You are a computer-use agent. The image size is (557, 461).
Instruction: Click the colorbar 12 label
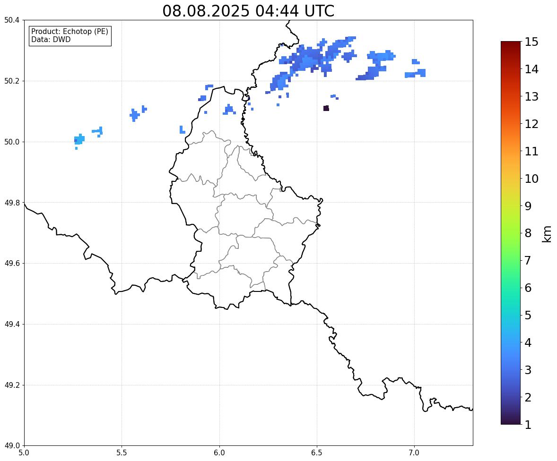click(531, 124)
